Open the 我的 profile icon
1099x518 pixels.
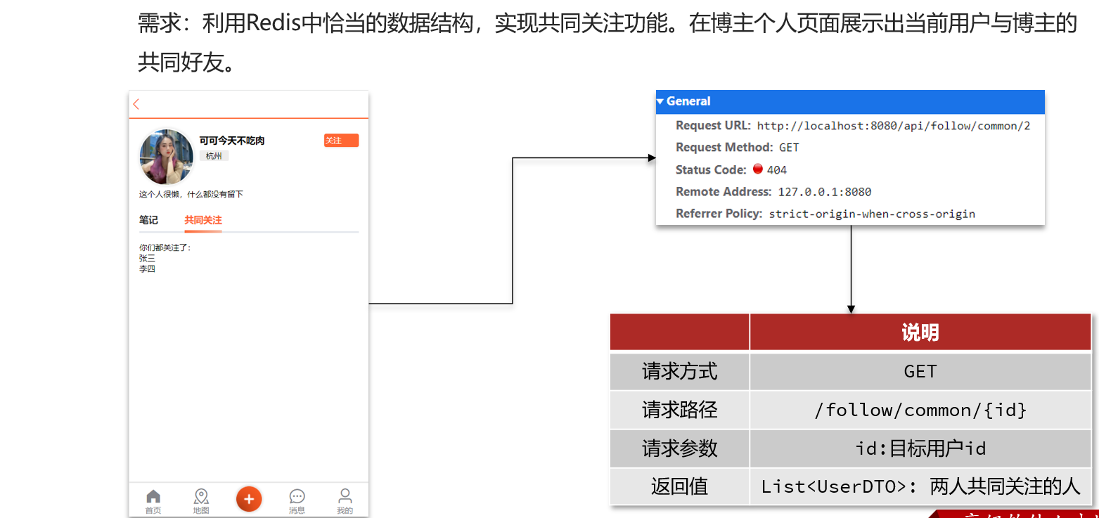(x=345, y=495)
